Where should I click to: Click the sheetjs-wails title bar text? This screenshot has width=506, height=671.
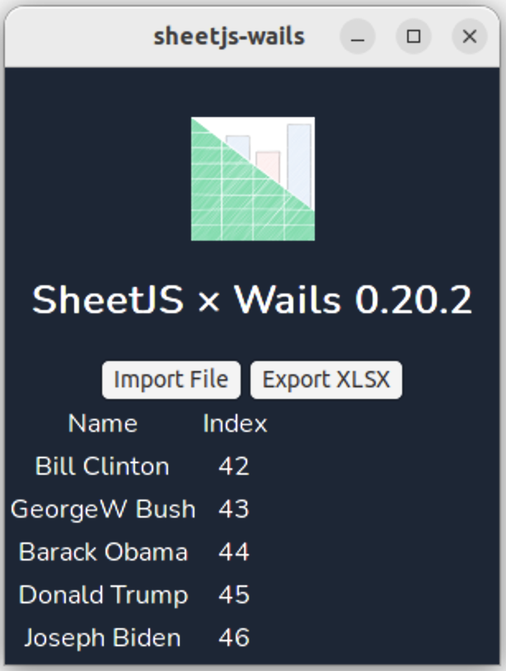pos(229,37)
